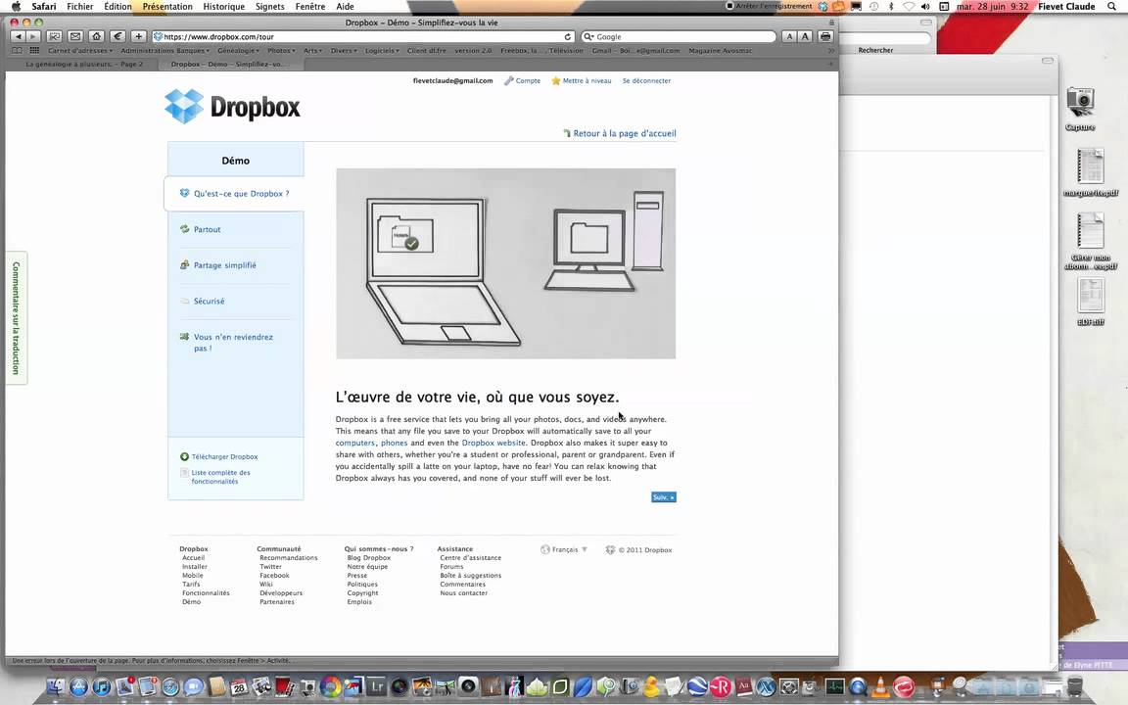Click the Suiv. next button
The height and width of the screenshot is (705, 1128).
click(x=663, y=497)
